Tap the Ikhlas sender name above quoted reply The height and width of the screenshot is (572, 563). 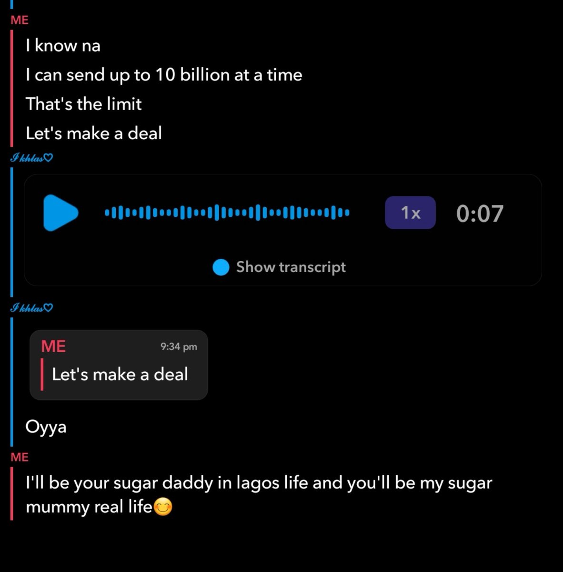coord(31,308)
